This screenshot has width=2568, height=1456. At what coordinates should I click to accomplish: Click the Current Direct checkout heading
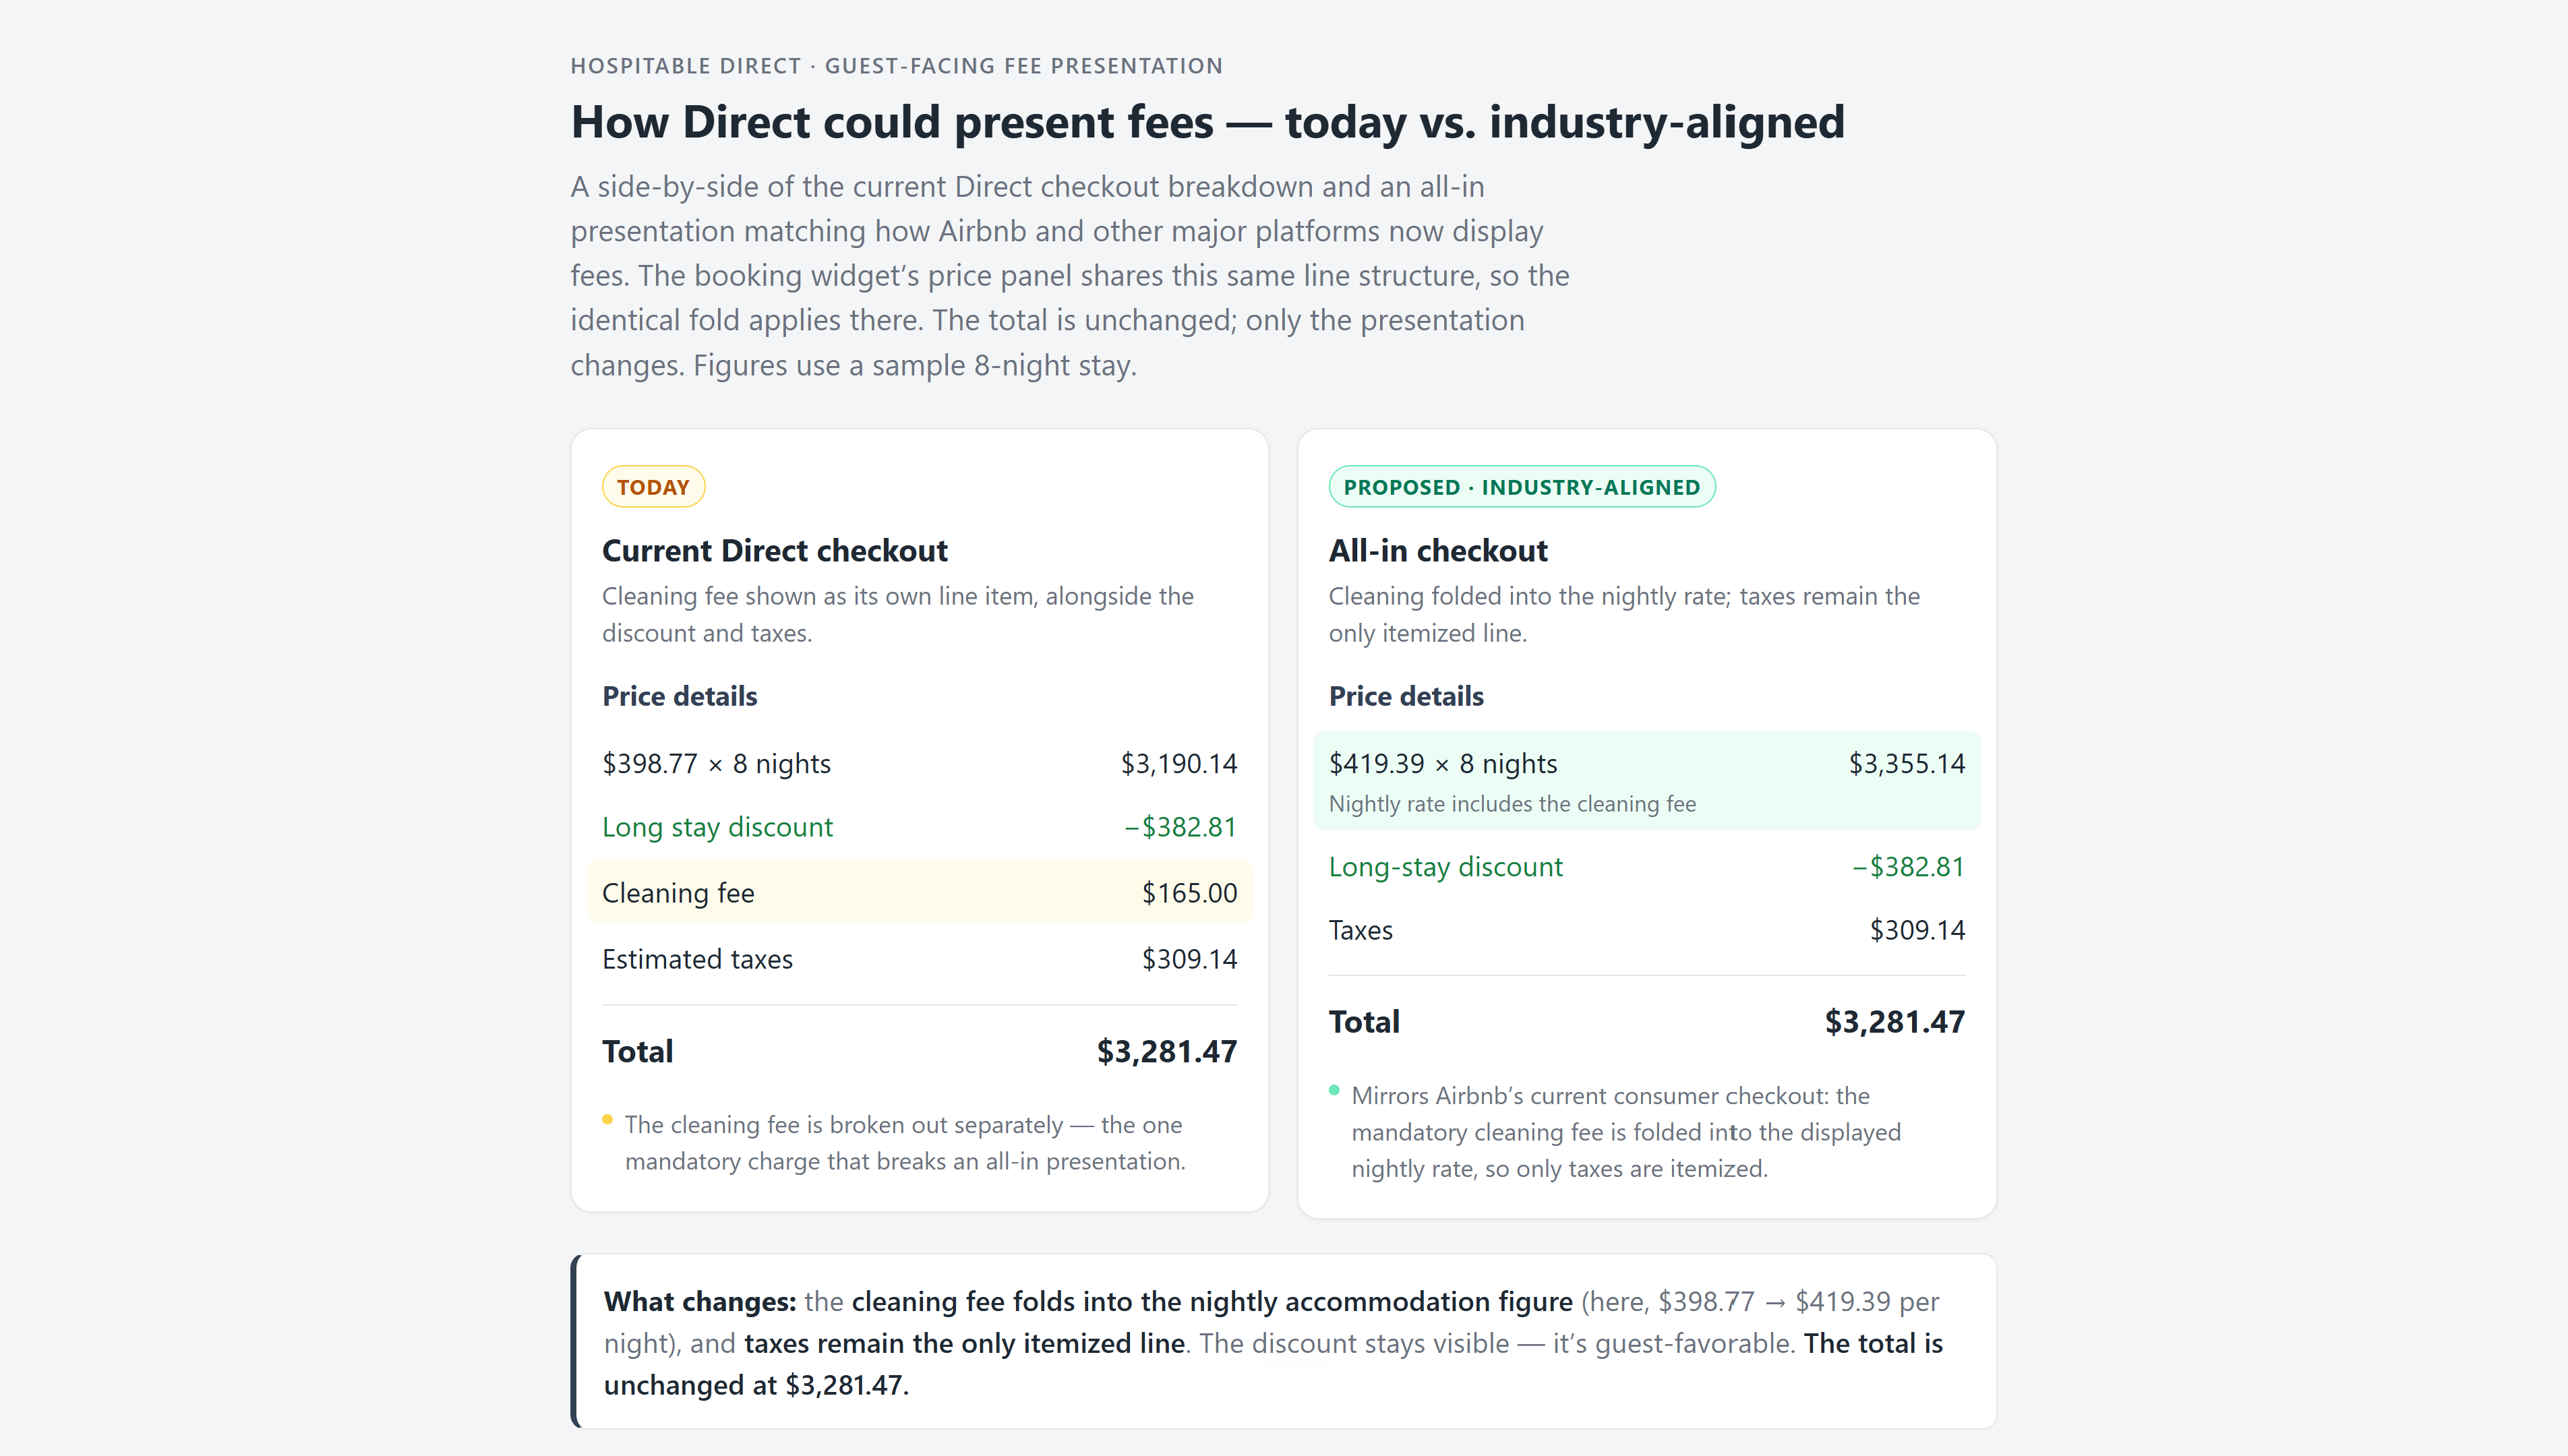(x=774, y=551)
